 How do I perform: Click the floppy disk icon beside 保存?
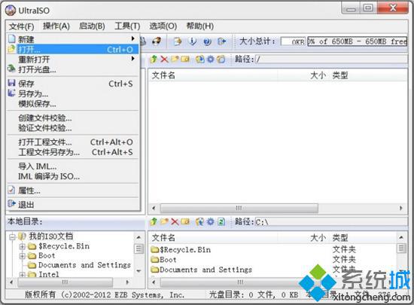pos(11,83)
